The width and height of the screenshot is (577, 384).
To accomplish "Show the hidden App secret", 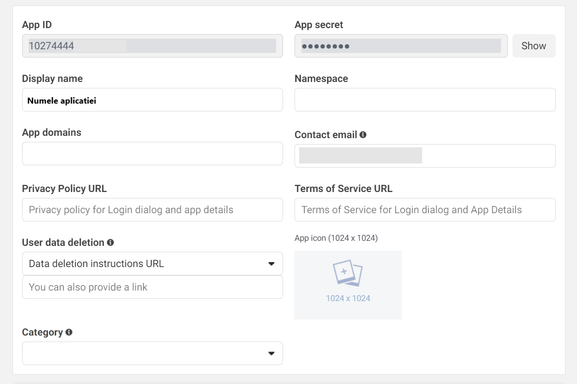I will [534, 46].
